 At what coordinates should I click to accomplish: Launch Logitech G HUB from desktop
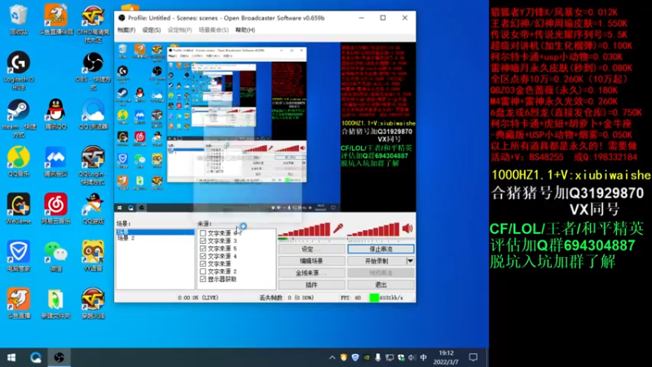pyautogui.click(x=18, y=70)
